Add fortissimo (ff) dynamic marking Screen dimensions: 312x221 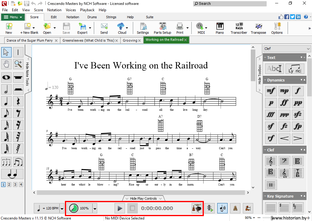click(284, 102)
